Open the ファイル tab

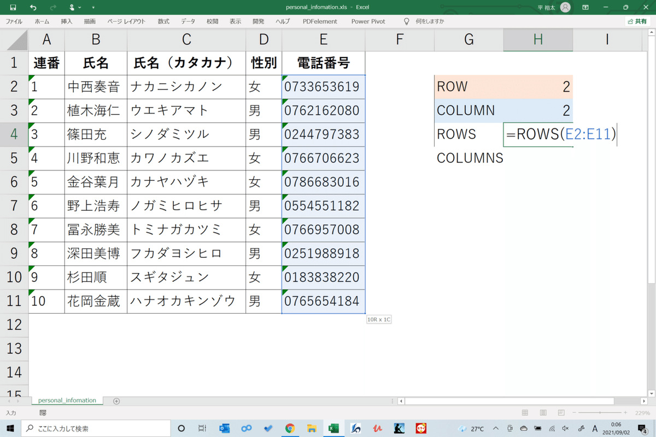14,21
